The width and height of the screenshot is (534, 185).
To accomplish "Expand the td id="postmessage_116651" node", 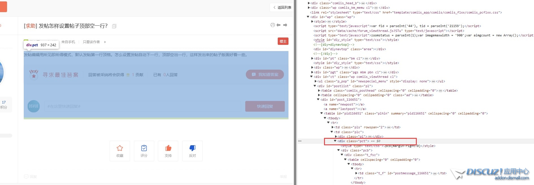I will (x=356, y=173).
